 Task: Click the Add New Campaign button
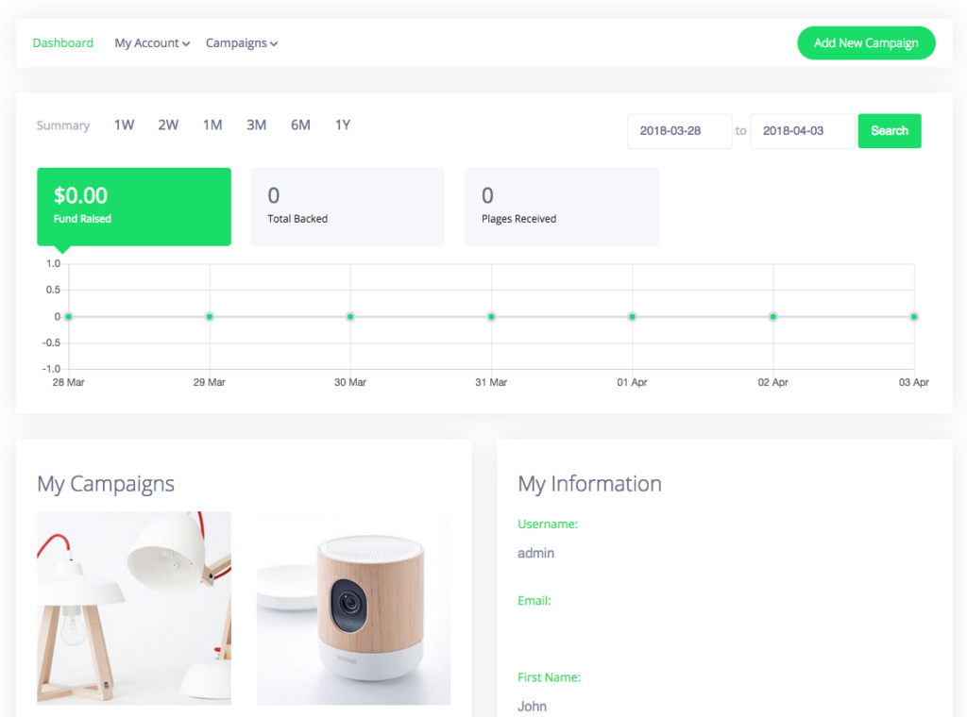(x=866, y=42)
